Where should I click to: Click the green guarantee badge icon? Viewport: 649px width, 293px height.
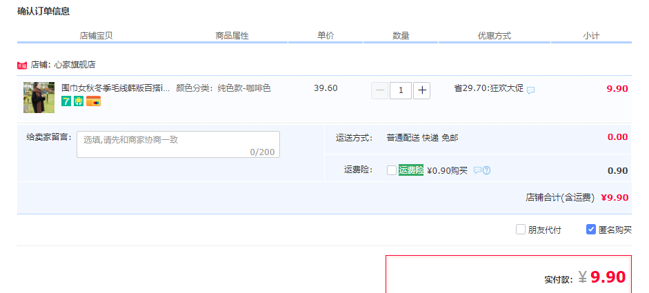pyautogui.click(x=79, y=101)
